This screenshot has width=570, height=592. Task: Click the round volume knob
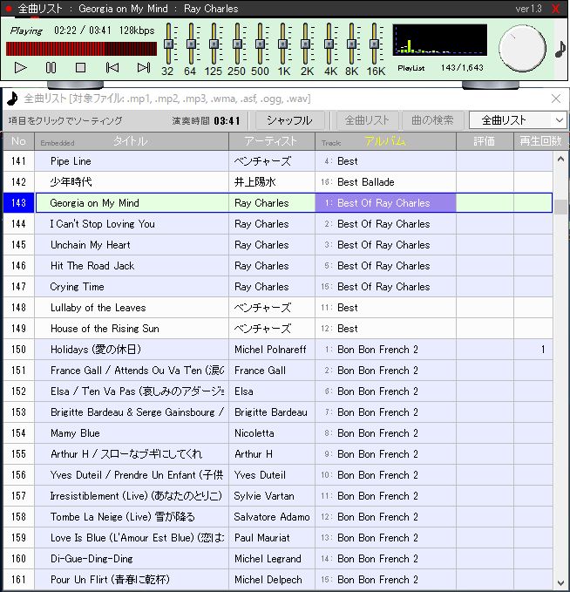[523, 47]
